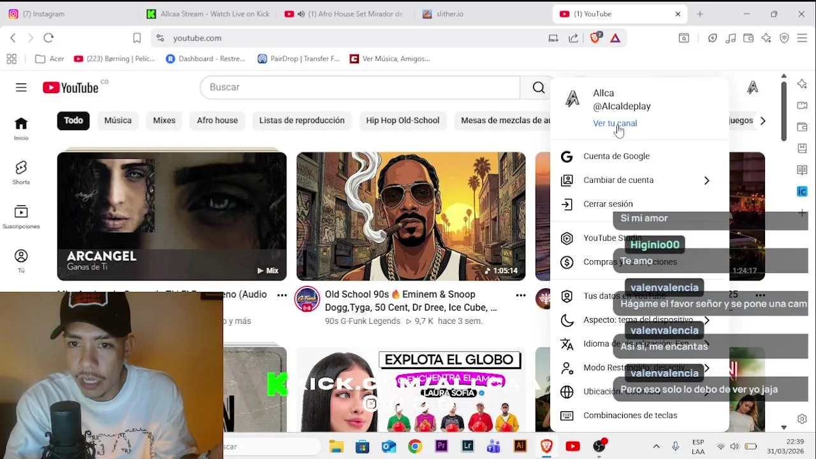The width and height of the screenshot is (816, 459).
Task: Open the Leo AI sparkle toolbar icon
Action: 766,38
